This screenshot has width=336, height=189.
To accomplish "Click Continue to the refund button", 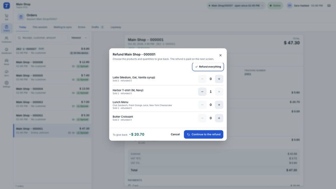I will coord(203,134).
